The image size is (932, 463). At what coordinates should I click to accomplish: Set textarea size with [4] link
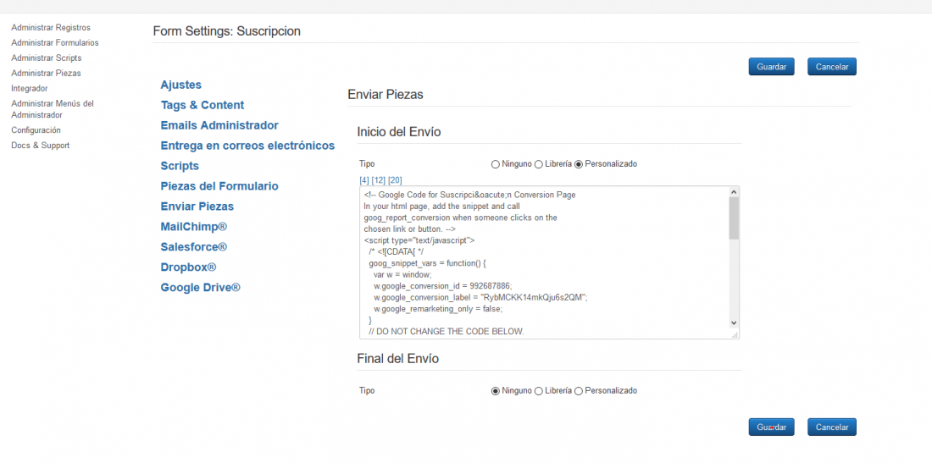click(x=364, y=179)
